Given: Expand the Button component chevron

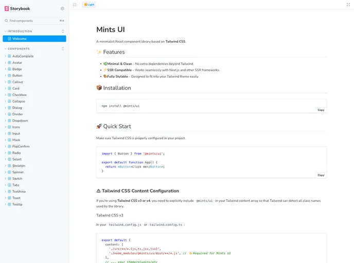Looking at the screenshot, I should (x=6, y=76).
